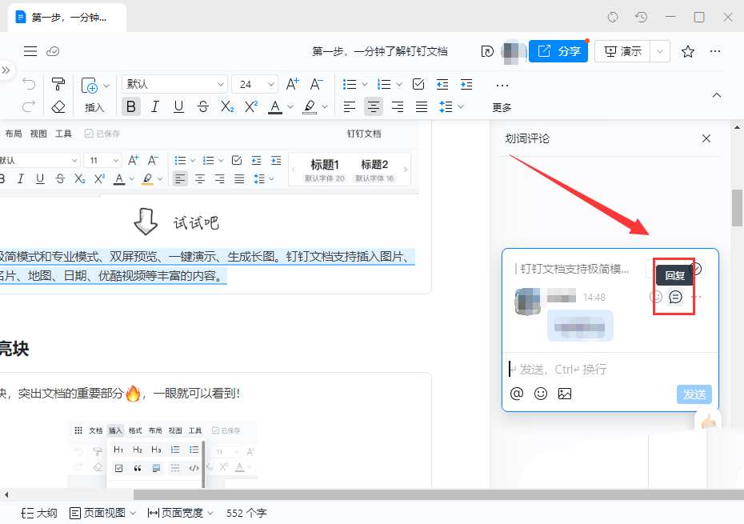
Task: Open the 更多 toolbar overflow menu
Action: (502, 96)
